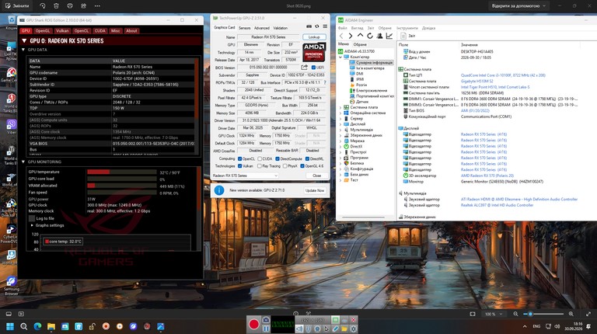Click the print icon in Photos toolbar

[70, 6]
